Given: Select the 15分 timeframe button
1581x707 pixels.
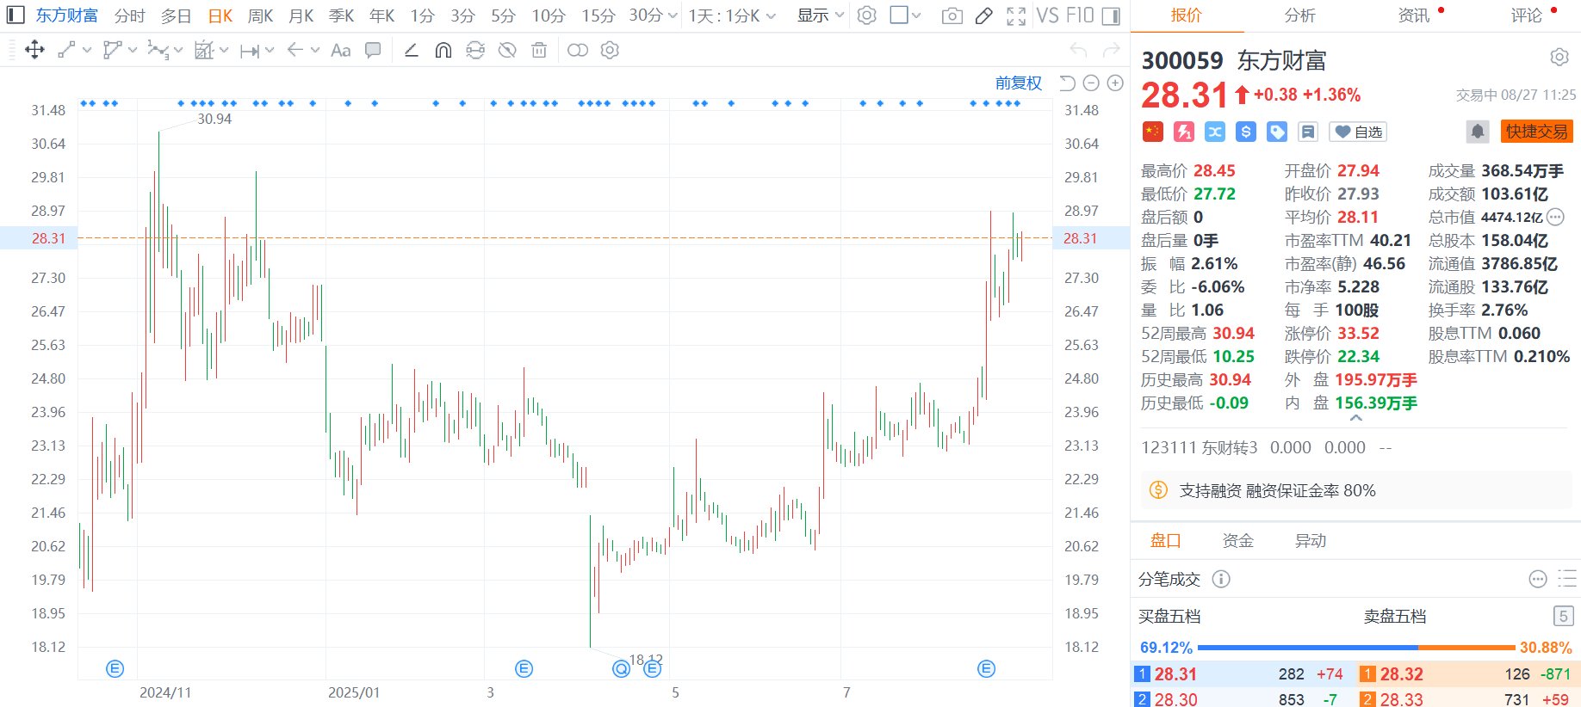Looking at the screenshot, I should point(598,16).
